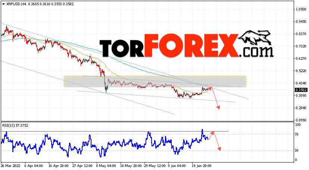Image resolution: width=309 pixels, height=170 pixels.
Task: Select the 9 Jun 04:00 time label
Action: pos(177,166)
